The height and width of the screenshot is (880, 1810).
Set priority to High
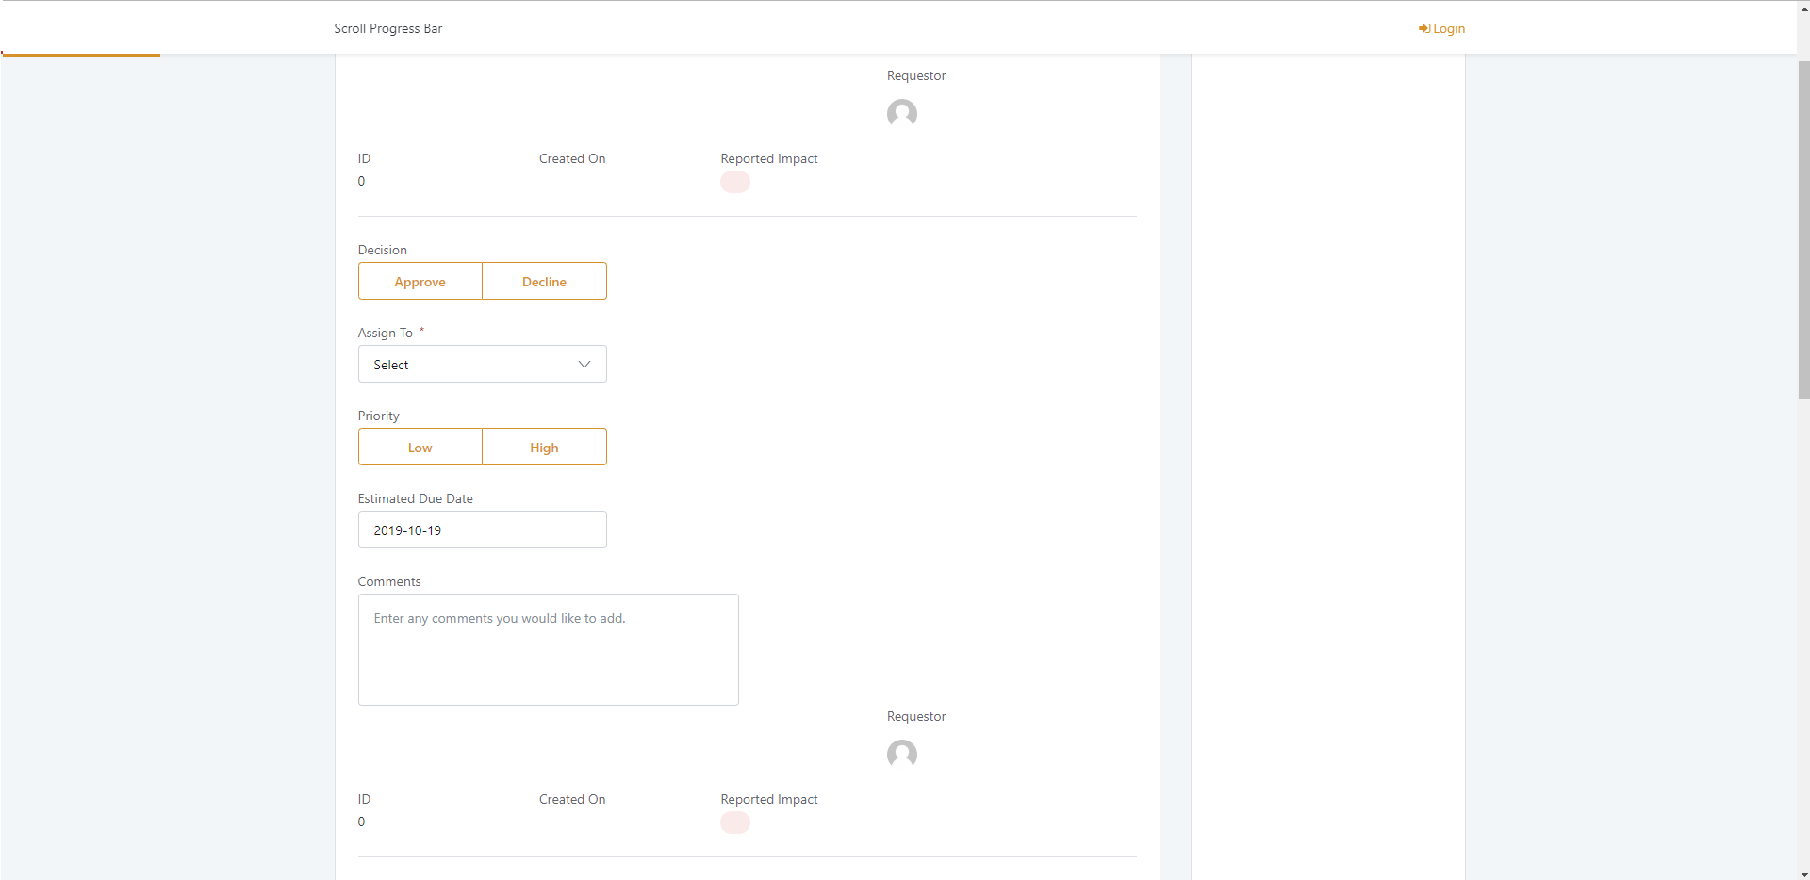[545, 447]
